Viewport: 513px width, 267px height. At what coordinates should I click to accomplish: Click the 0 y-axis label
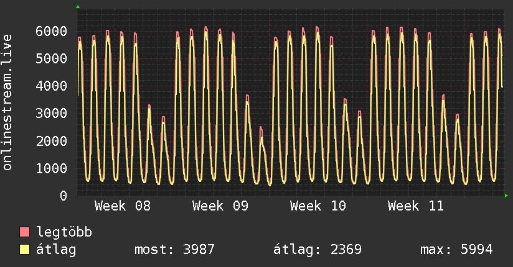point(64,196)
